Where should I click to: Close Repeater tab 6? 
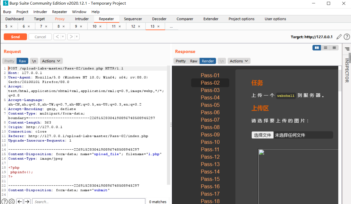pyautogui.click(x=29, y=26)
